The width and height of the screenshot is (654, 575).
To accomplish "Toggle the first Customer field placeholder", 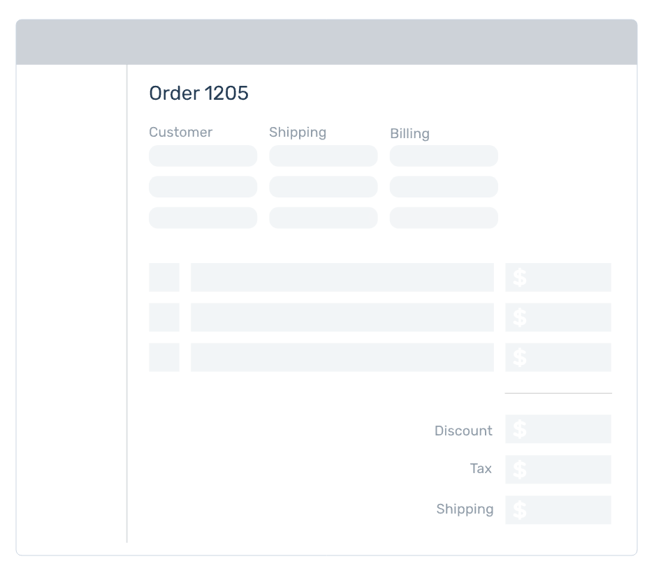I will pyautogui.click(x=203, y=156).
